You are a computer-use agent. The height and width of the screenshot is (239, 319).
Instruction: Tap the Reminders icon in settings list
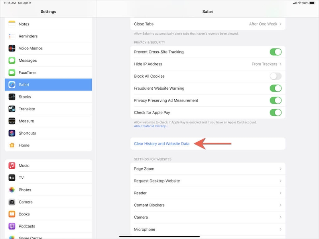(12, 36)
